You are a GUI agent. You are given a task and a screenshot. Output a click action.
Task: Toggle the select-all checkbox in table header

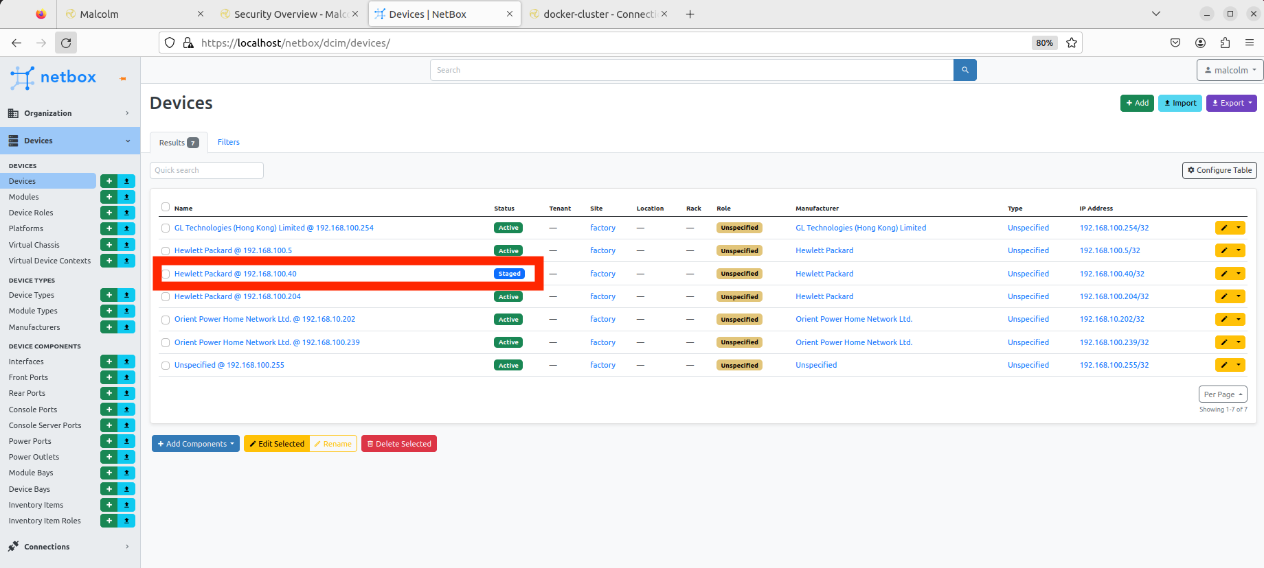click(166, 207)
